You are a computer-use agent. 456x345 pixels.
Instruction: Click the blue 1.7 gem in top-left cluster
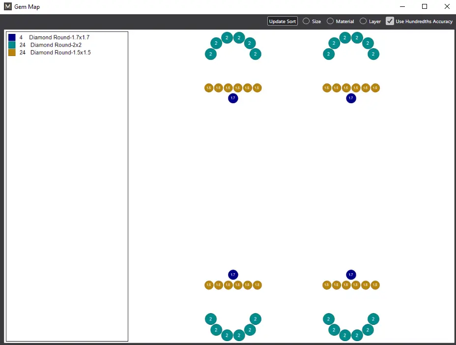pyautogui.click(x=233, y=98)
